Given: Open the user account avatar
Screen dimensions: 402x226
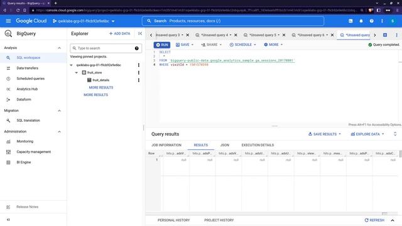Looking at the screenshot, I should point(393,21).
